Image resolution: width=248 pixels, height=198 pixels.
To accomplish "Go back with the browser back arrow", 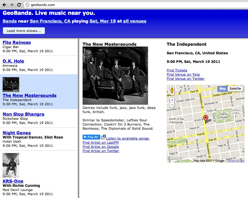I will tap(4, 5).
